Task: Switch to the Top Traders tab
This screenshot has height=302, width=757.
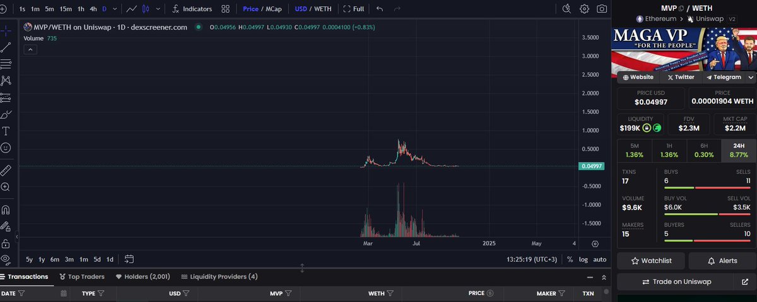Action: click(81, 276)
